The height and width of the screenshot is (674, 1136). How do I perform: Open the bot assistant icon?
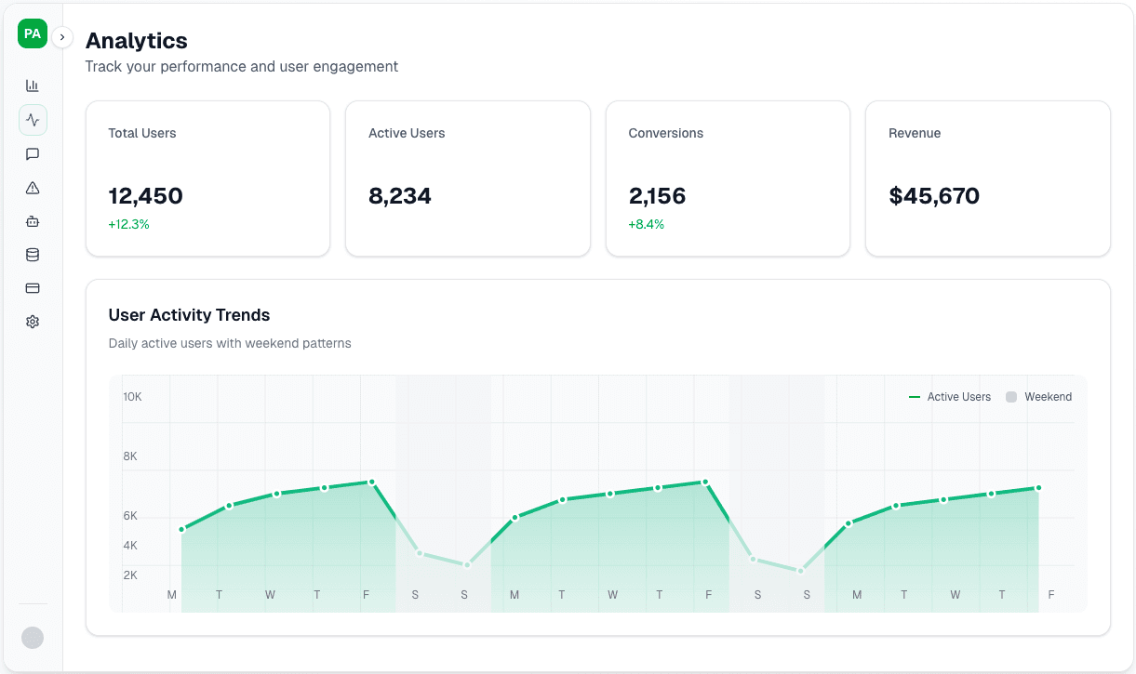33,220
